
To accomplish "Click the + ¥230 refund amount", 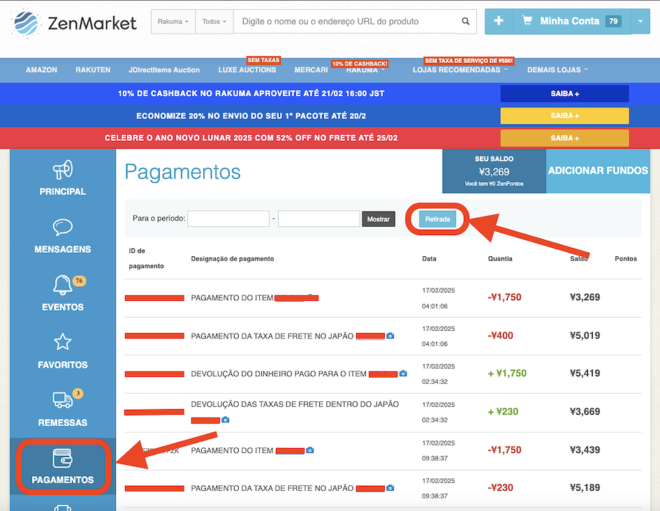I will [x=503, y=412].
